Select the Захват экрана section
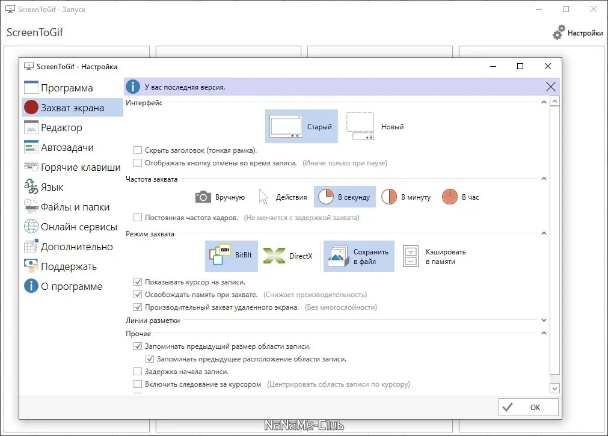 72,108
